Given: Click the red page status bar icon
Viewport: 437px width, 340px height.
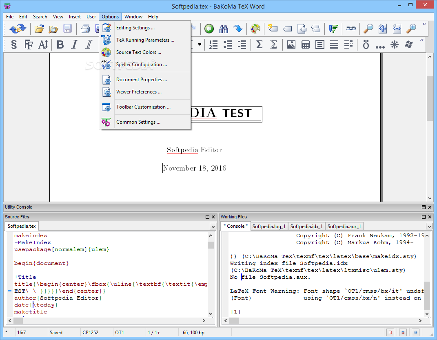Looking at the screenshot, I should [x=390, y=333].
